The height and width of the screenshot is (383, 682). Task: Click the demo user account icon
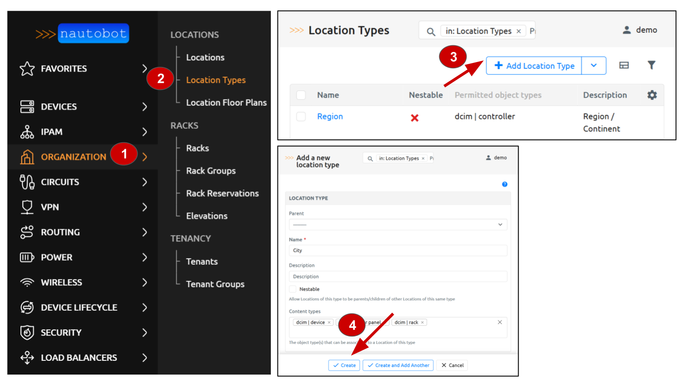click(x=626, y=30)
